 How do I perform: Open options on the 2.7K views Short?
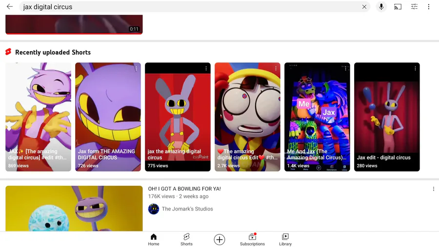[276, 69]
